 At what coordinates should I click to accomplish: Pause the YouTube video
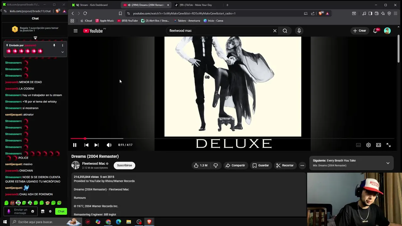(75, 145)
